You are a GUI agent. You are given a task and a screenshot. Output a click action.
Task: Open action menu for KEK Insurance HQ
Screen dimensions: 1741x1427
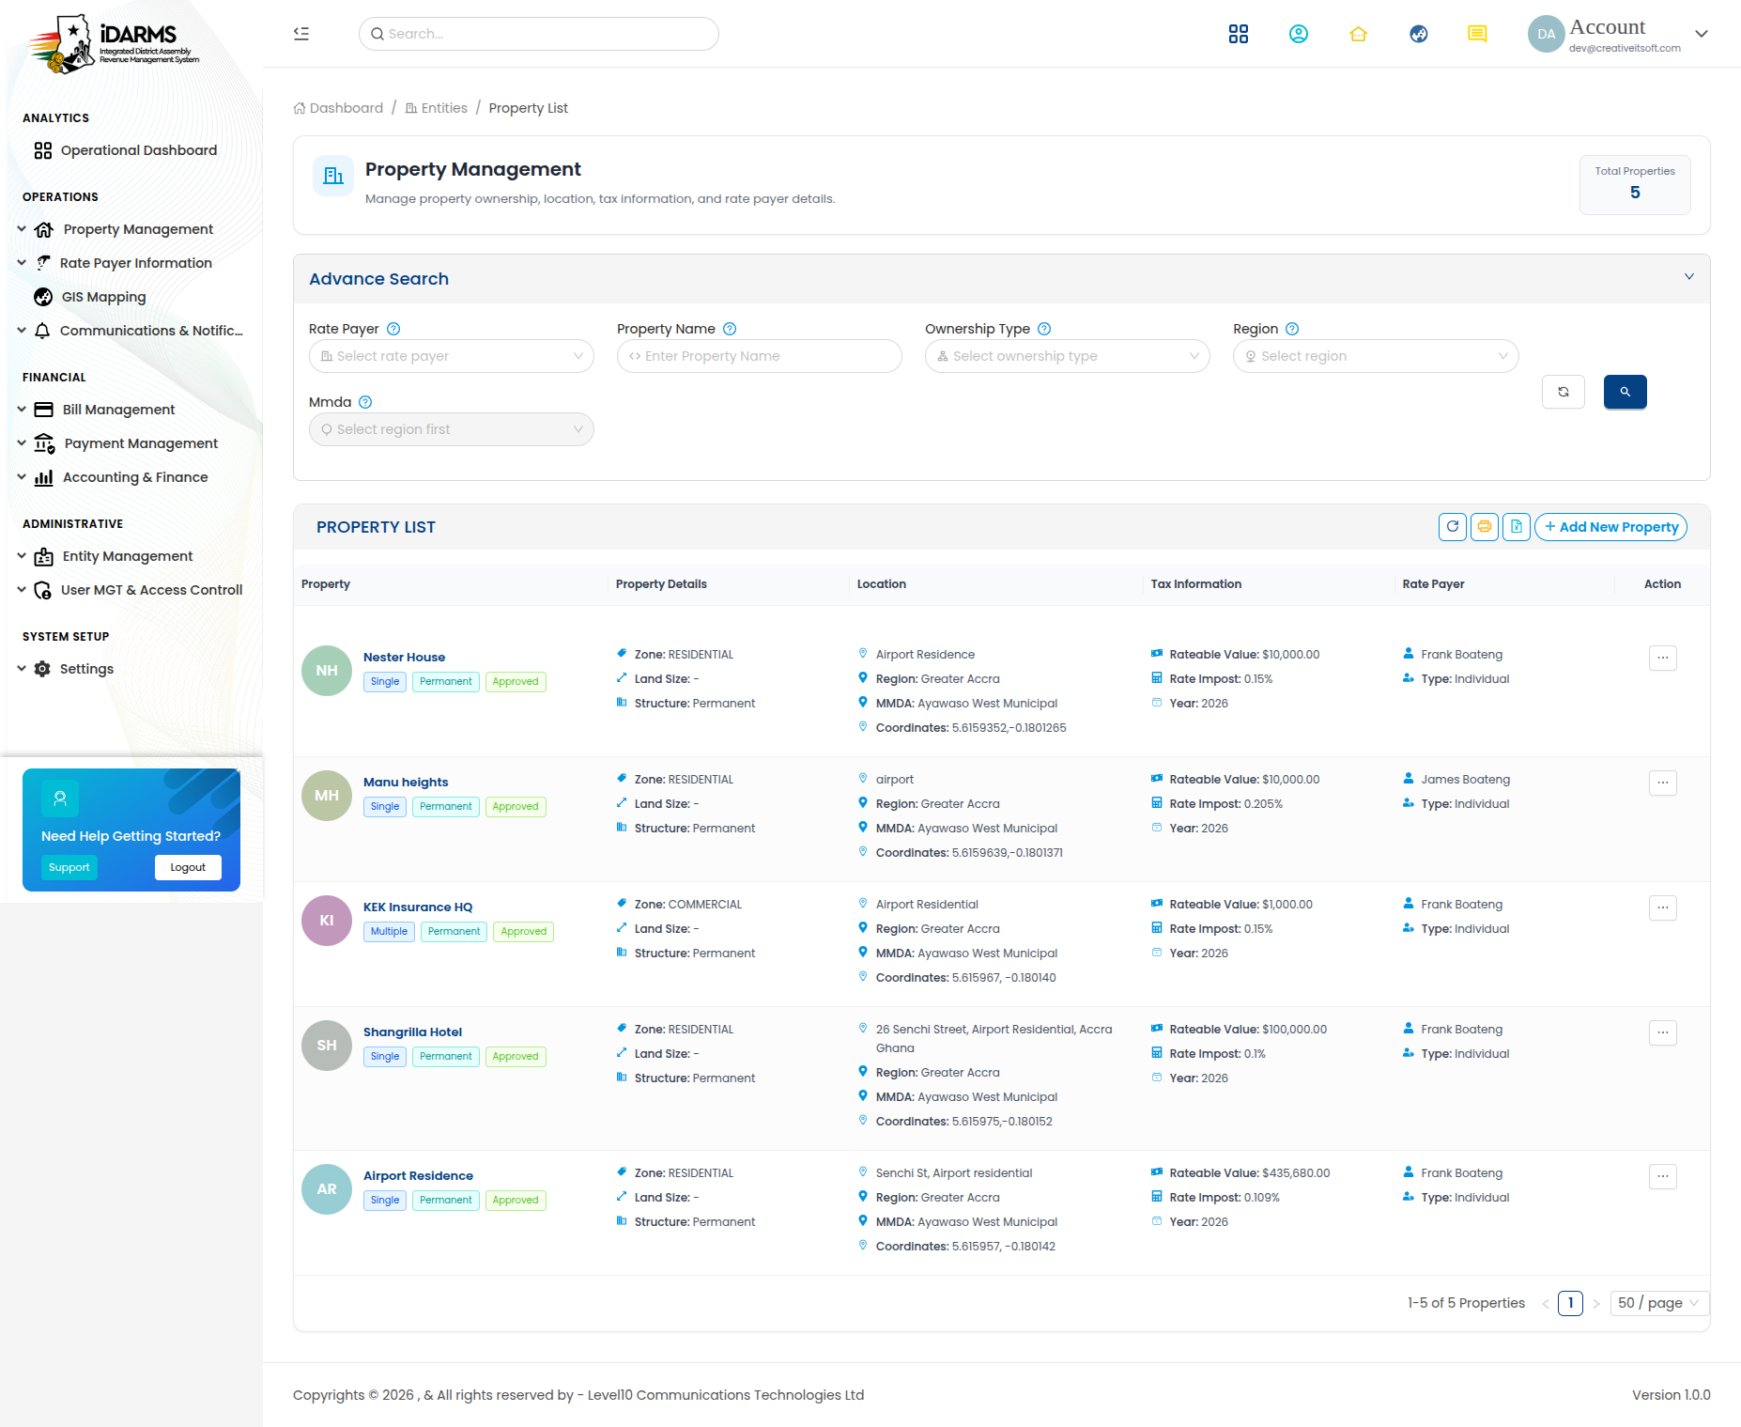tap(1663, 907)
